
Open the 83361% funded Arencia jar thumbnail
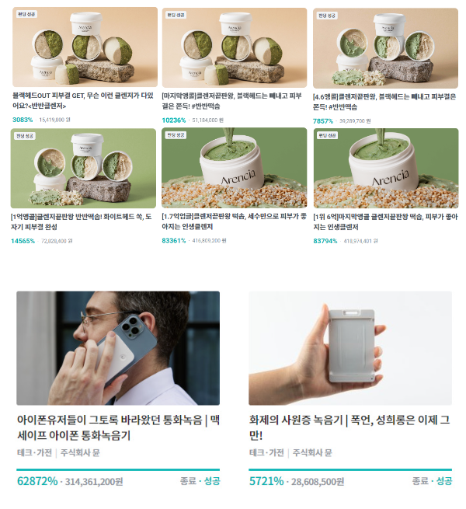pos(235,168)
